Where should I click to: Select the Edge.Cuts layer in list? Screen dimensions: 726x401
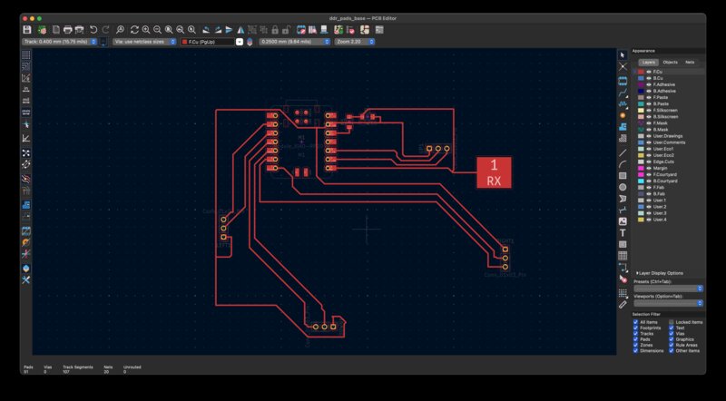[662, 161]
